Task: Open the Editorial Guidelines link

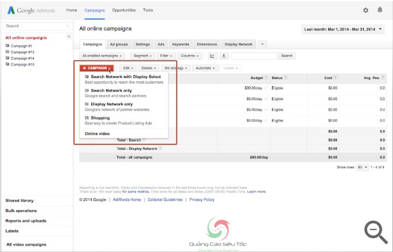Action: (165, 200)
